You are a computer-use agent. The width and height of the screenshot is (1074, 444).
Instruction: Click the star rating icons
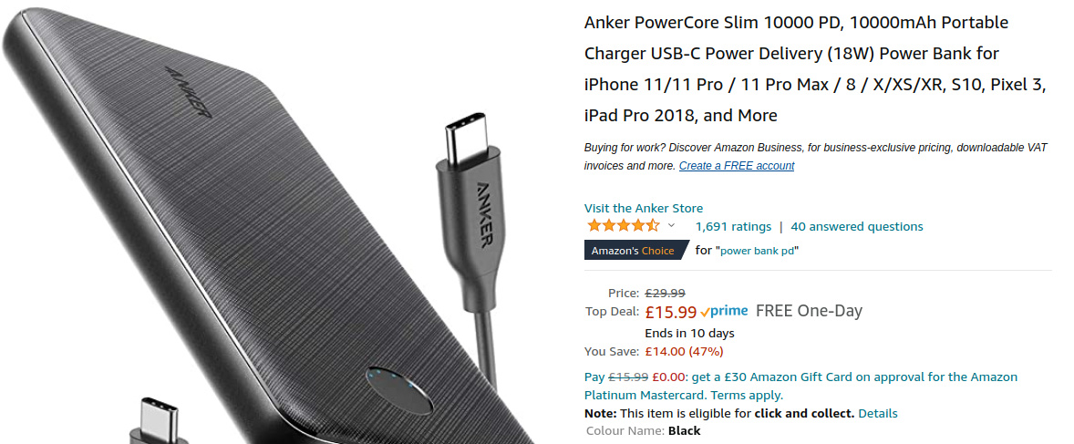[x=623, y=226]
